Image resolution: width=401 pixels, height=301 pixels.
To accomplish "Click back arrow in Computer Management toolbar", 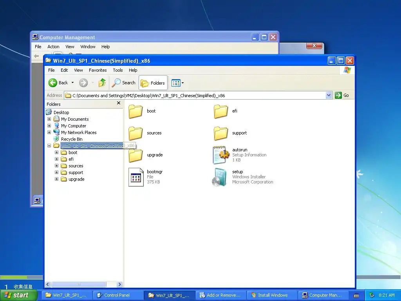I will click(x=36, y=56).
